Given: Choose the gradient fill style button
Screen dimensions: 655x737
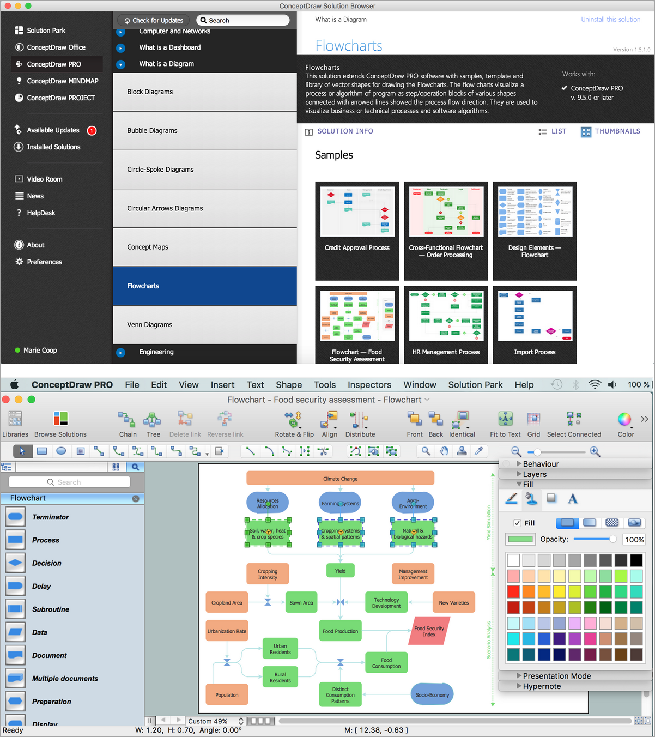Looking at the screenshot, I should 590,523.
